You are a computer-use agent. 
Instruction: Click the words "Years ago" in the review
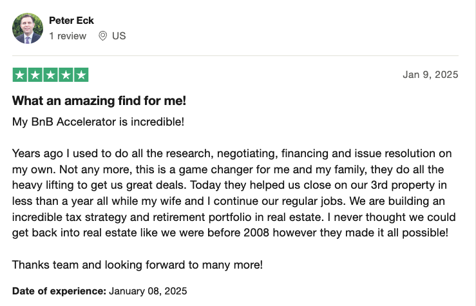tap(34, 153)
